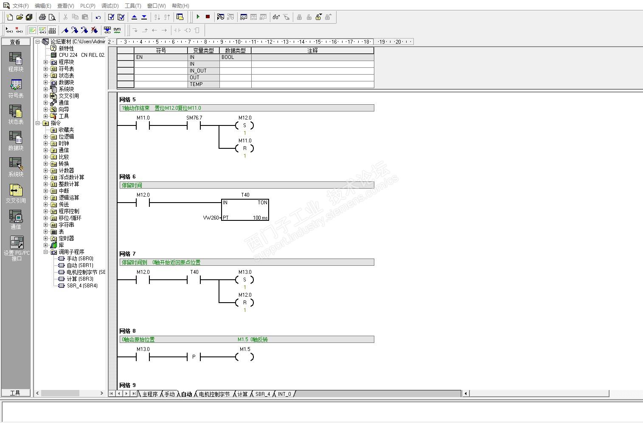Compile the current block using the Compile icon
The height and width of the screenshot is (423, 643).
tap(111, 17)
